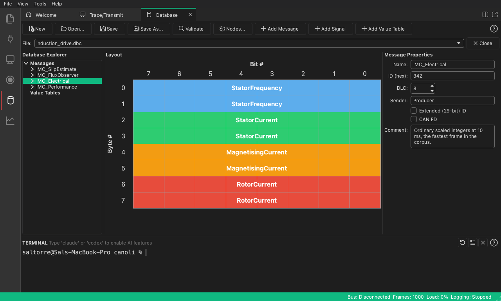Screen dimensions: 501x301
Task: Click Add Value Table button
Action: [x=384, y=29]
